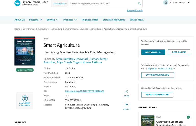Open editor Suman Kumar Swarnkar's page
The height and width of the screenshot is (126, 196).
coord(99,59)
